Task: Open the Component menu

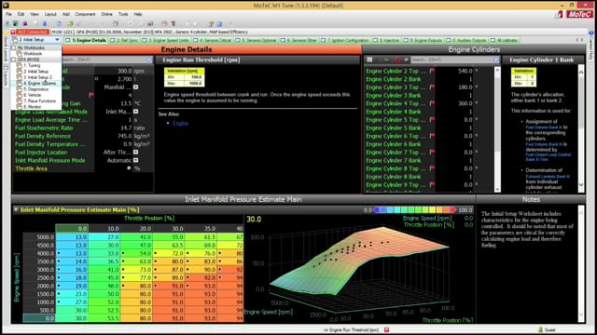Action: (x=85, y=14)
